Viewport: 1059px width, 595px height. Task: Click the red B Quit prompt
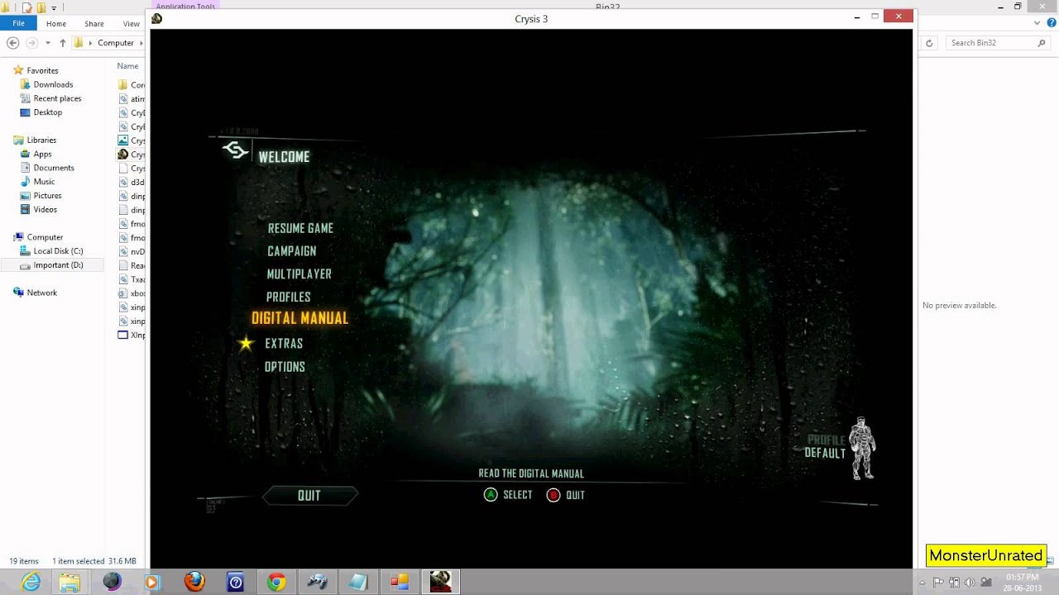pos(566,495)
